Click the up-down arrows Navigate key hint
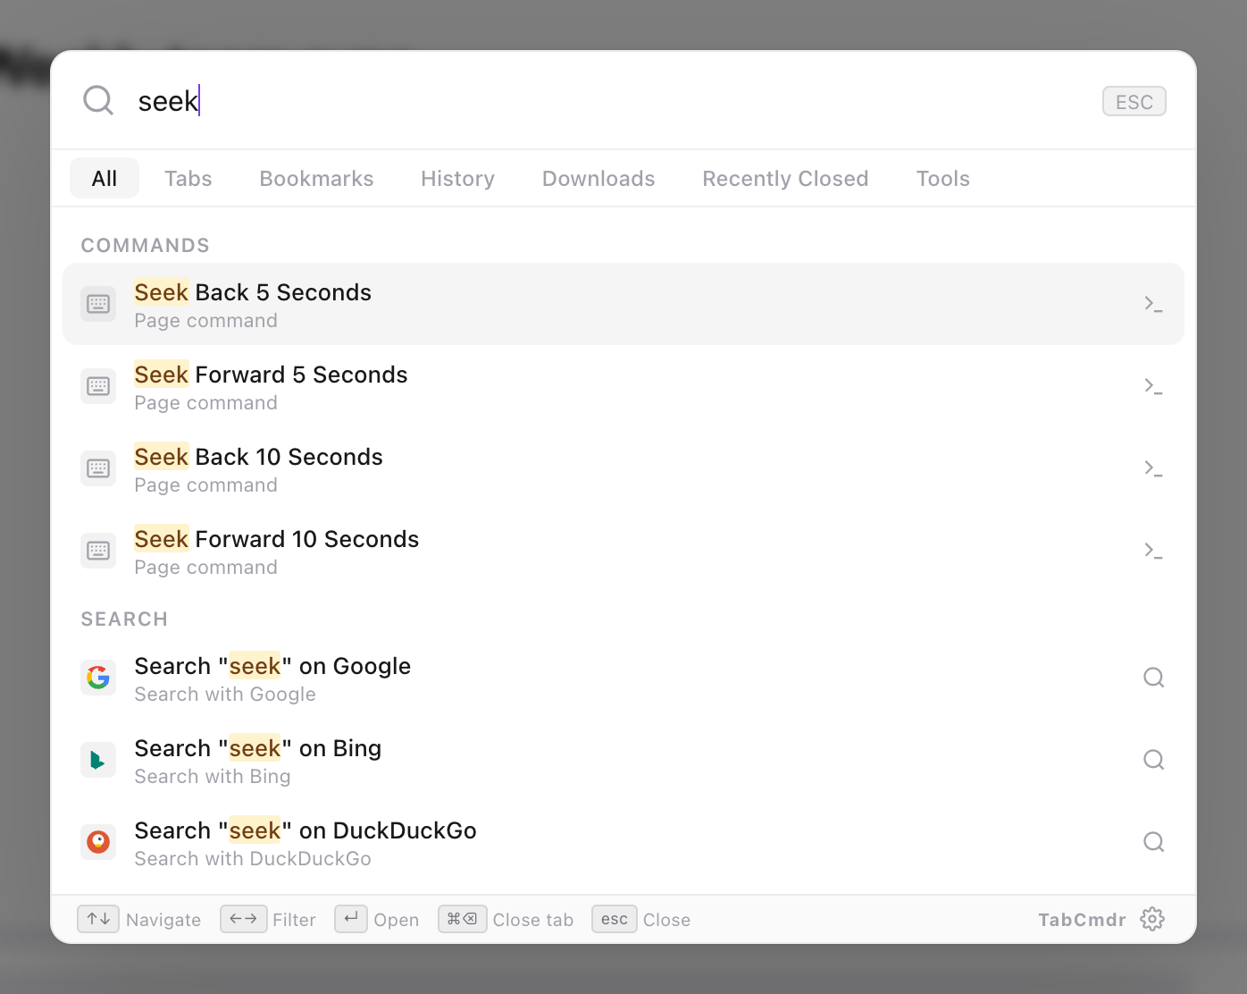Viewport: 1247px width, 994px height. click(98, 919)
